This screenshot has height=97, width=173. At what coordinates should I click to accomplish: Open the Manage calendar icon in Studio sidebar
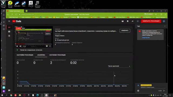(x=9, y=36)
